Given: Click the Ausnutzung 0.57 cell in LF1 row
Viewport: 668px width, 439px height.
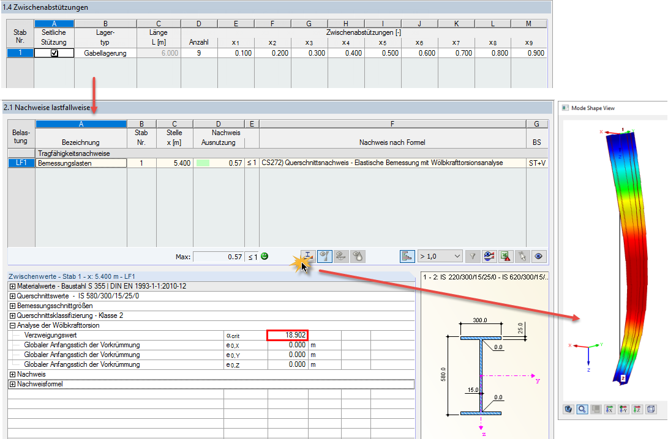Looking at the screenshot, I should coord(219,163).
